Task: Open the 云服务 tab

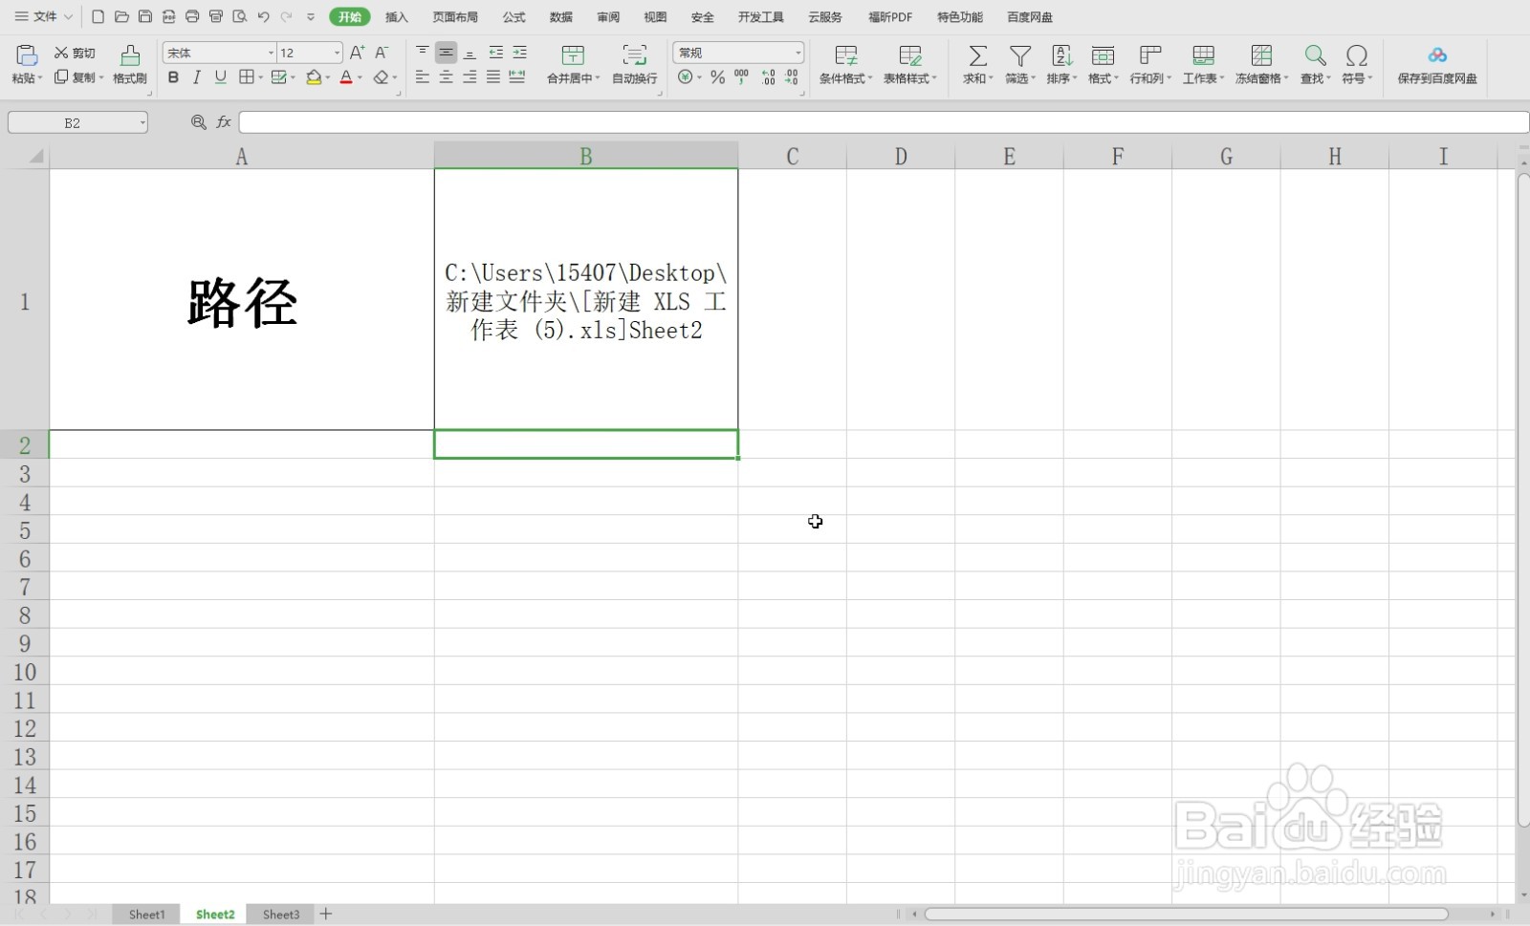Action: [x=825, y=17]
